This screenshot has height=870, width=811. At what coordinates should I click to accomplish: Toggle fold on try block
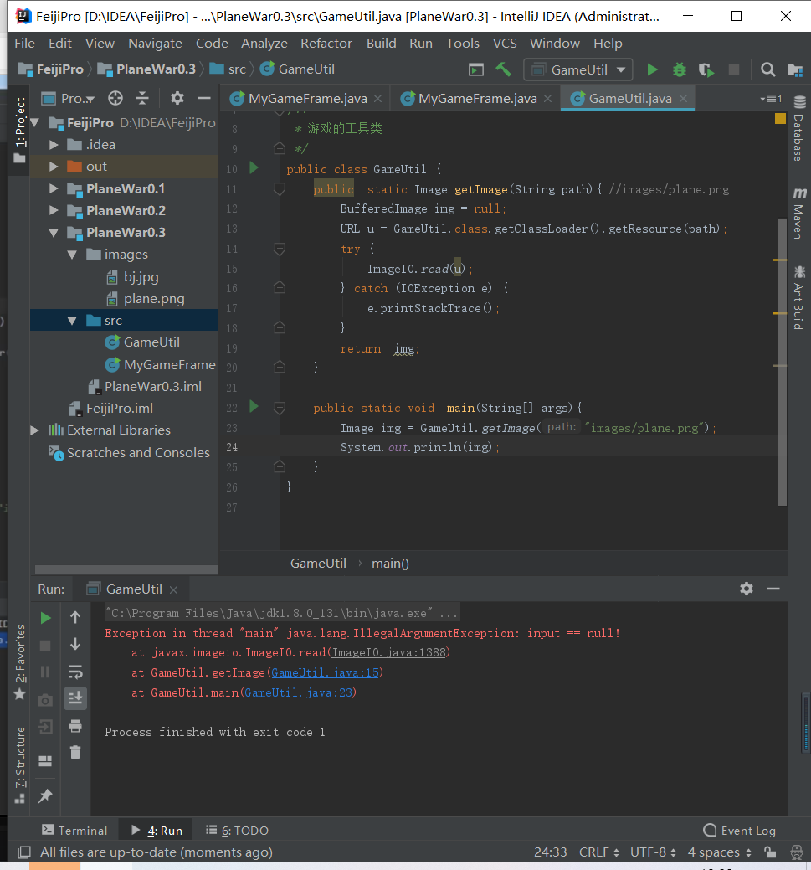[x=280, y=249]
